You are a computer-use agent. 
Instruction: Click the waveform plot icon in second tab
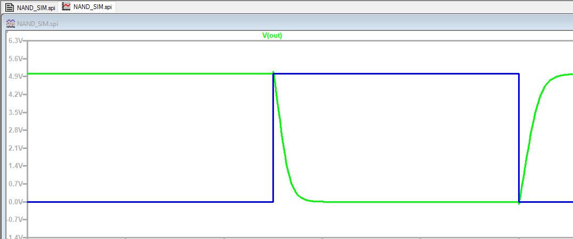(66, 7)
